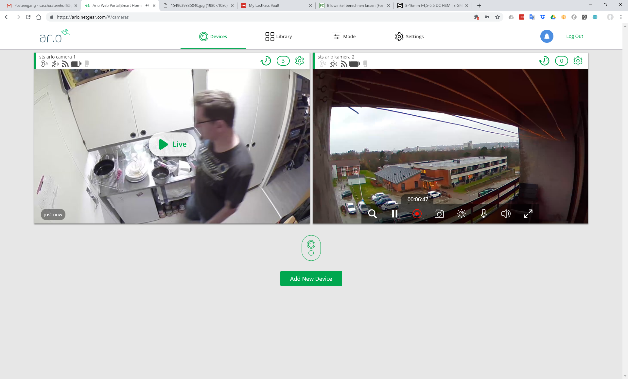Start Live stream on camera 1
Image resolution: width=628 pixels, height=379 pixels.
[172, 144]
